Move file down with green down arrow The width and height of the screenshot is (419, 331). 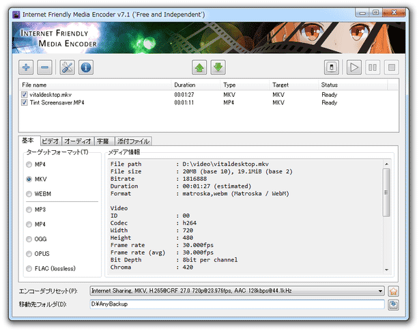[218, 68]
